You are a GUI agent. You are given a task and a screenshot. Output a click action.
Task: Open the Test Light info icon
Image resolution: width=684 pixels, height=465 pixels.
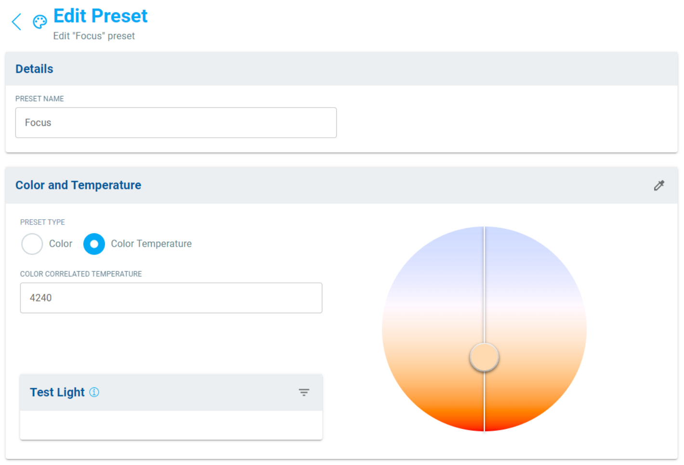click(94, 392)
